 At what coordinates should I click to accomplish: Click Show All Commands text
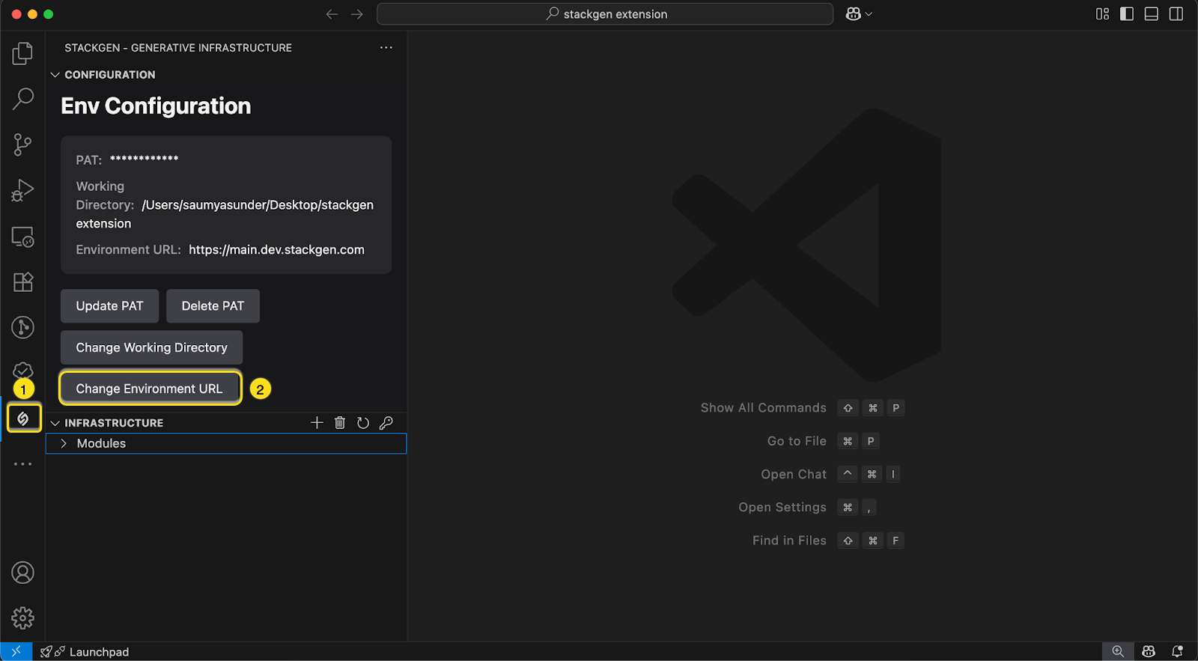763,408
